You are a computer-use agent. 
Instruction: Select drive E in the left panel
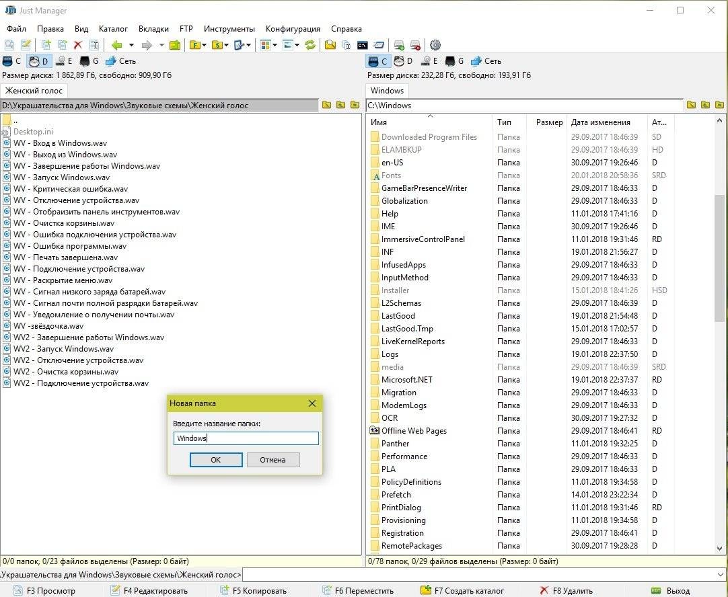pos(64,61)
